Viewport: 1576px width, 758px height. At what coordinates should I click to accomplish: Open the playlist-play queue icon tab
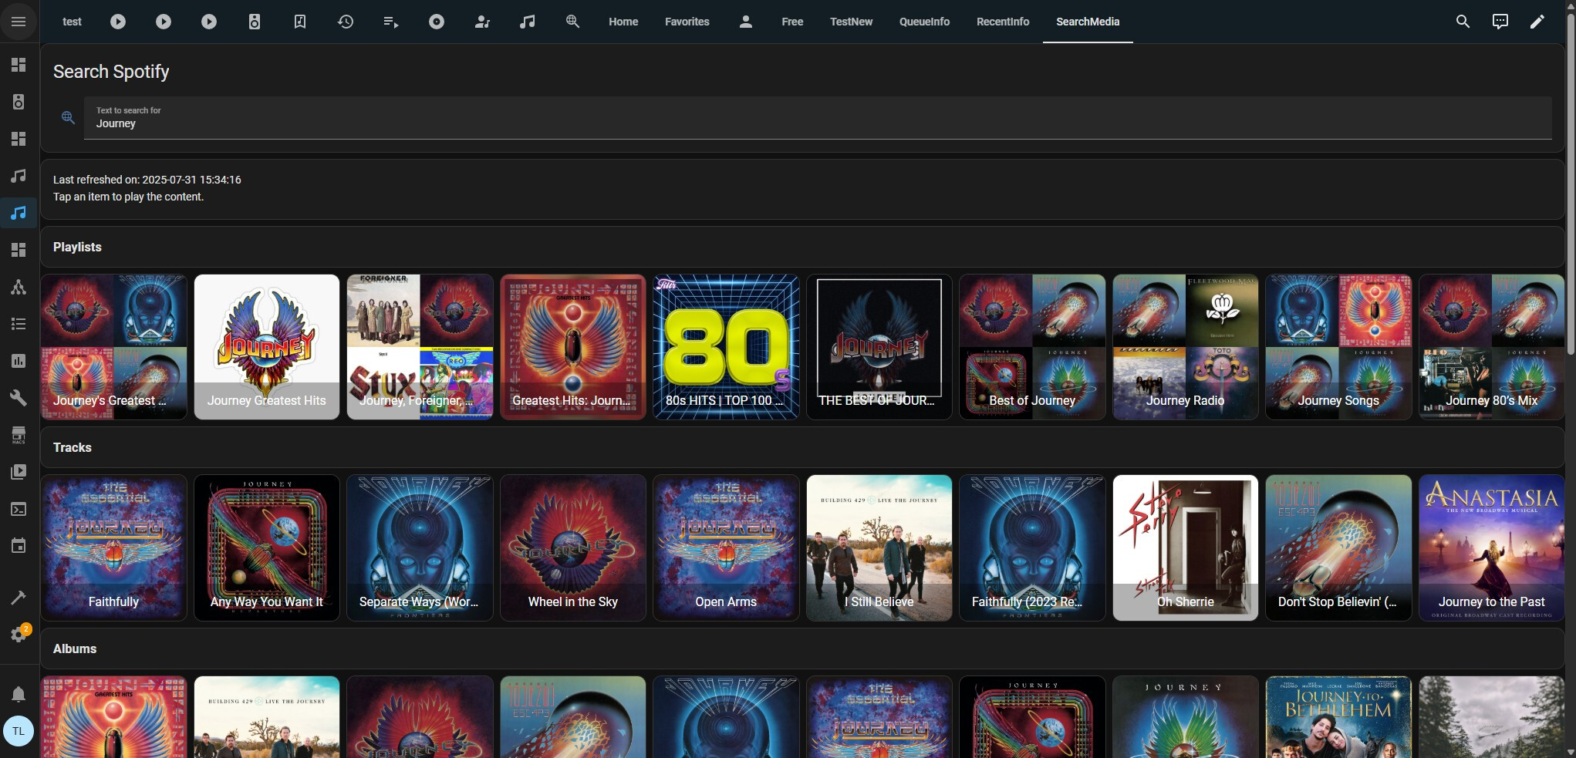[391, 22]
